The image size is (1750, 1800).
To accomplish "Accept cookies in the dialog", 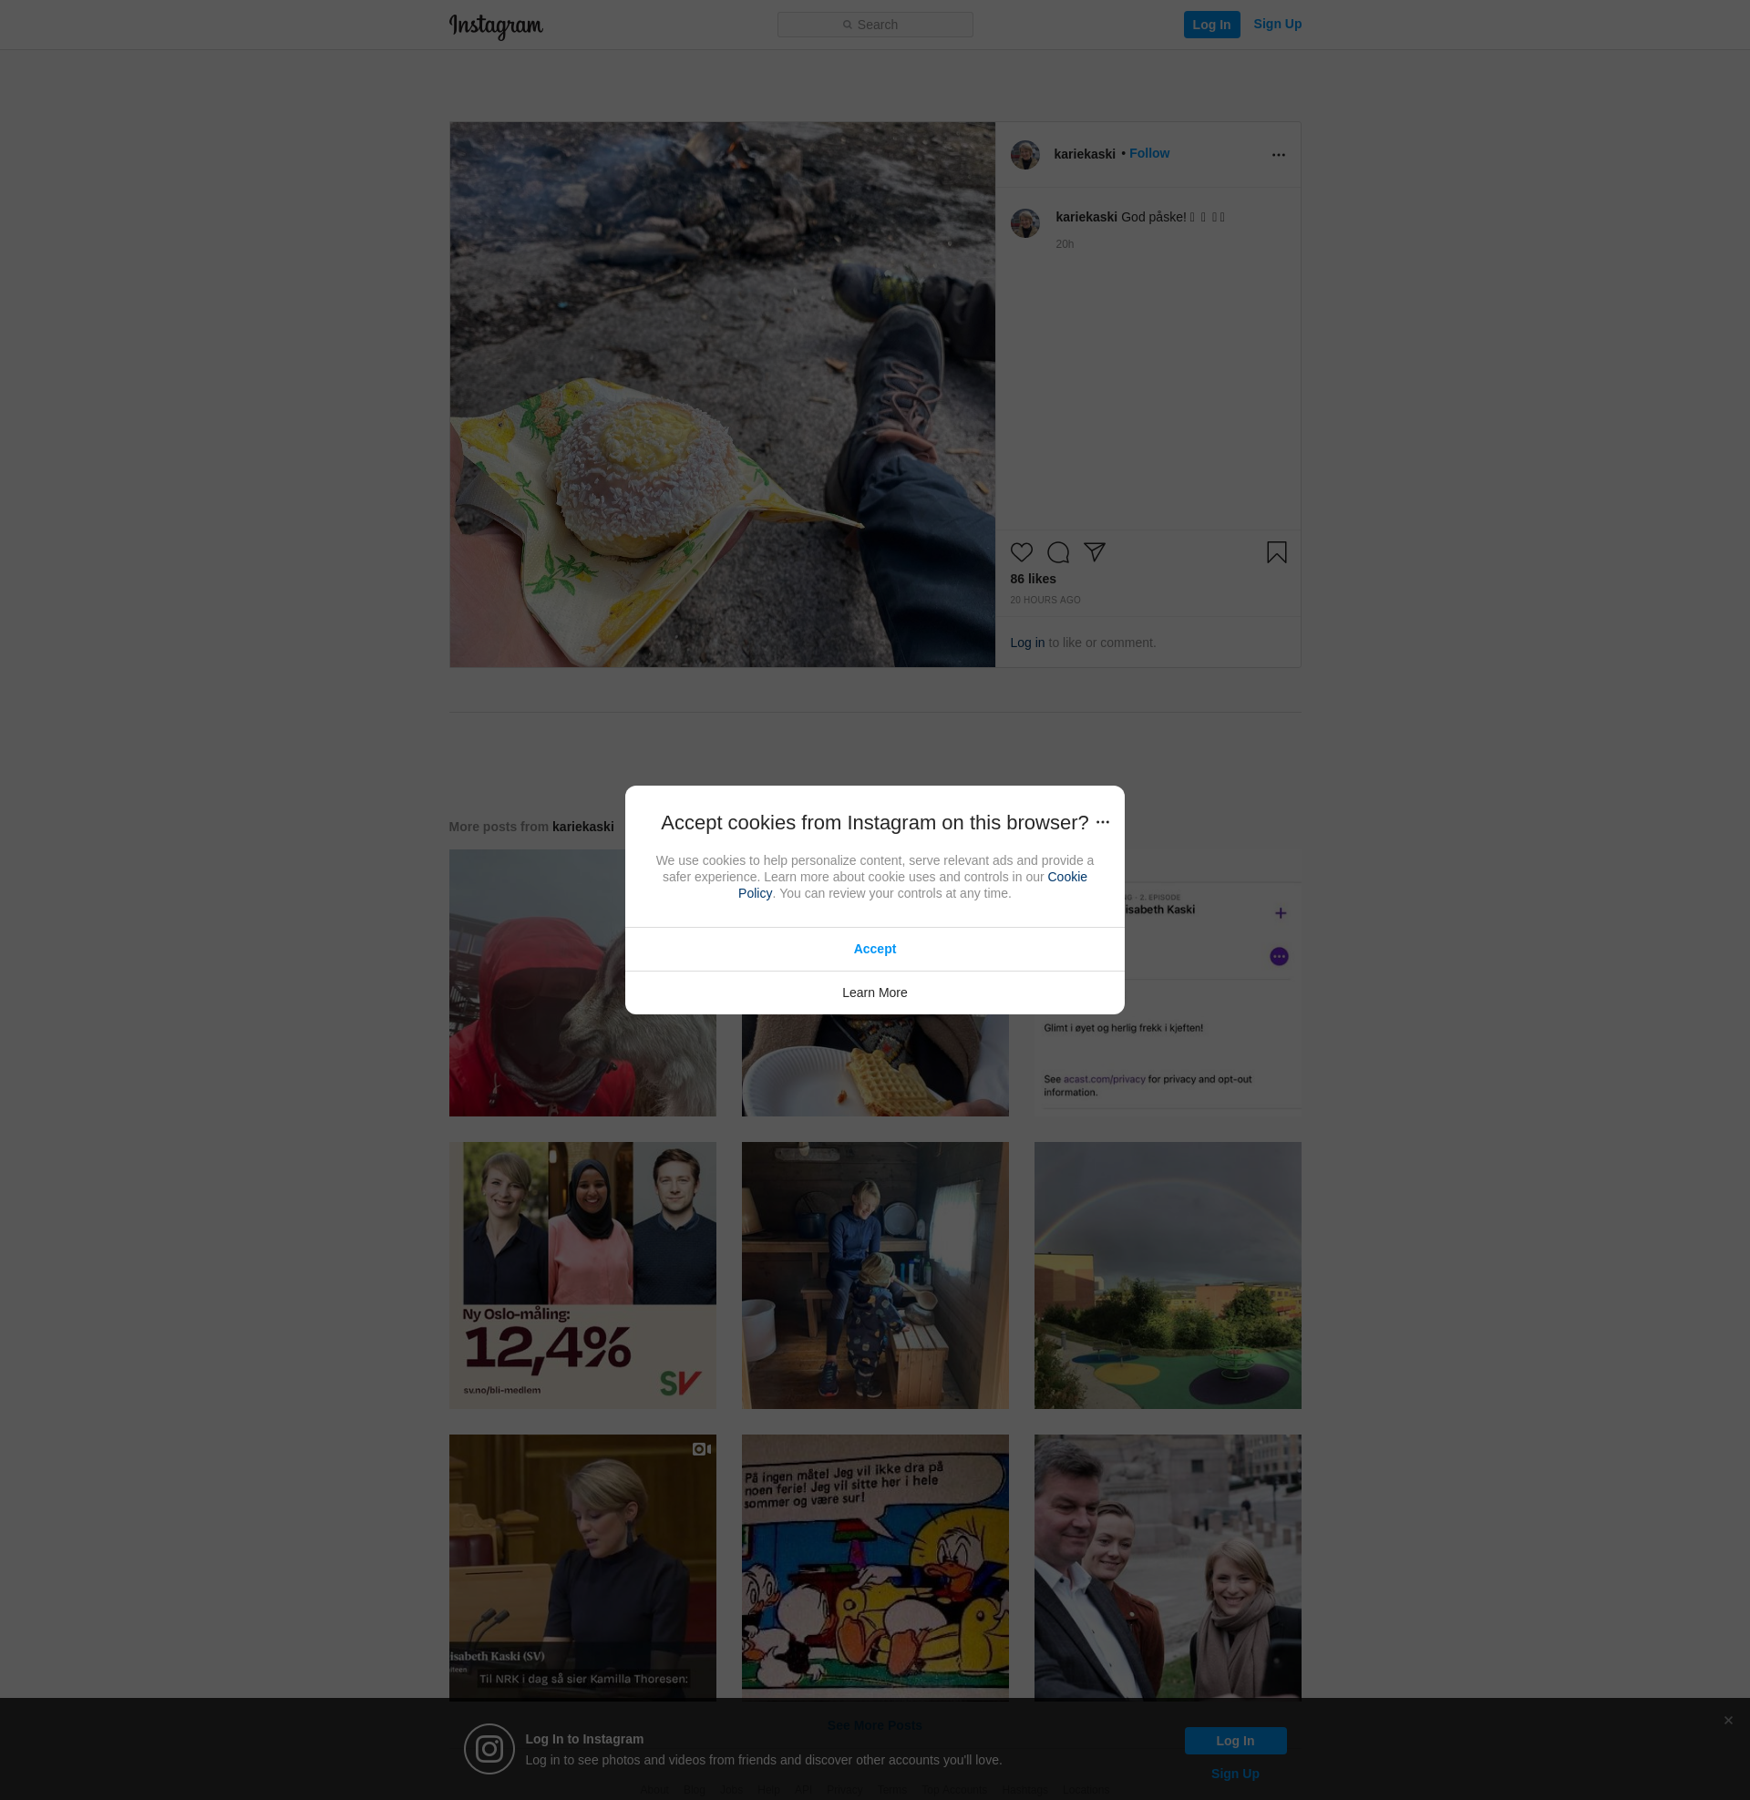I will [874, 949].
